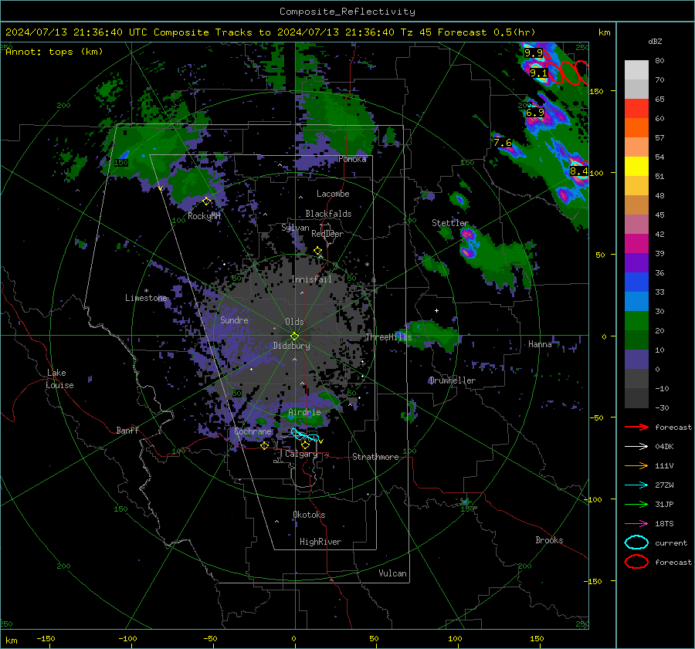Viewport: 695px width, 649px height.
Task: Click the 8.4 storm top label
Action: pos(579,171)
